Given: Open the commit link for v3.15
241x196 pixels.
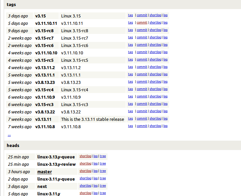Looking at the screenshot, I should [x=142, y=15].
